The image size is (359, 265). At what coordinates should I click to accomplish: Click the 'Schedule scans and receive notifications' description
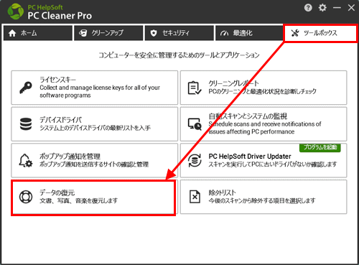click(265, 128)
